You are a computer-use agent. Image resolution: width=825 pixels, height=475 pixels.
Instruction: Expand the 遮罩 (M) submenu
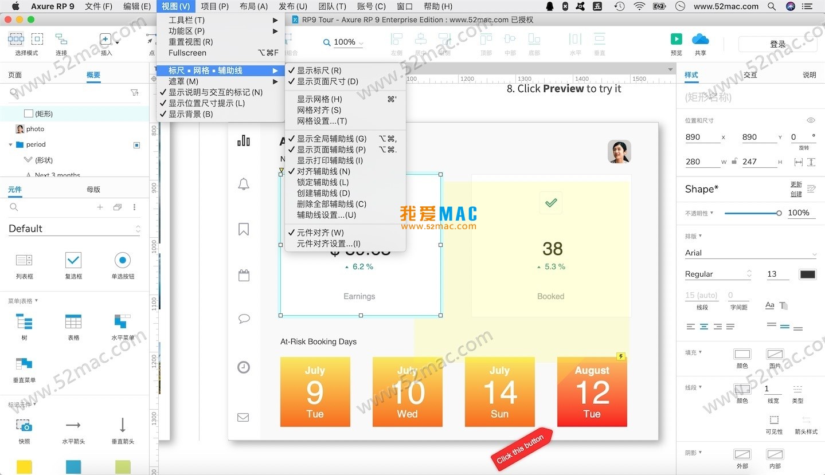pos(221,81)
